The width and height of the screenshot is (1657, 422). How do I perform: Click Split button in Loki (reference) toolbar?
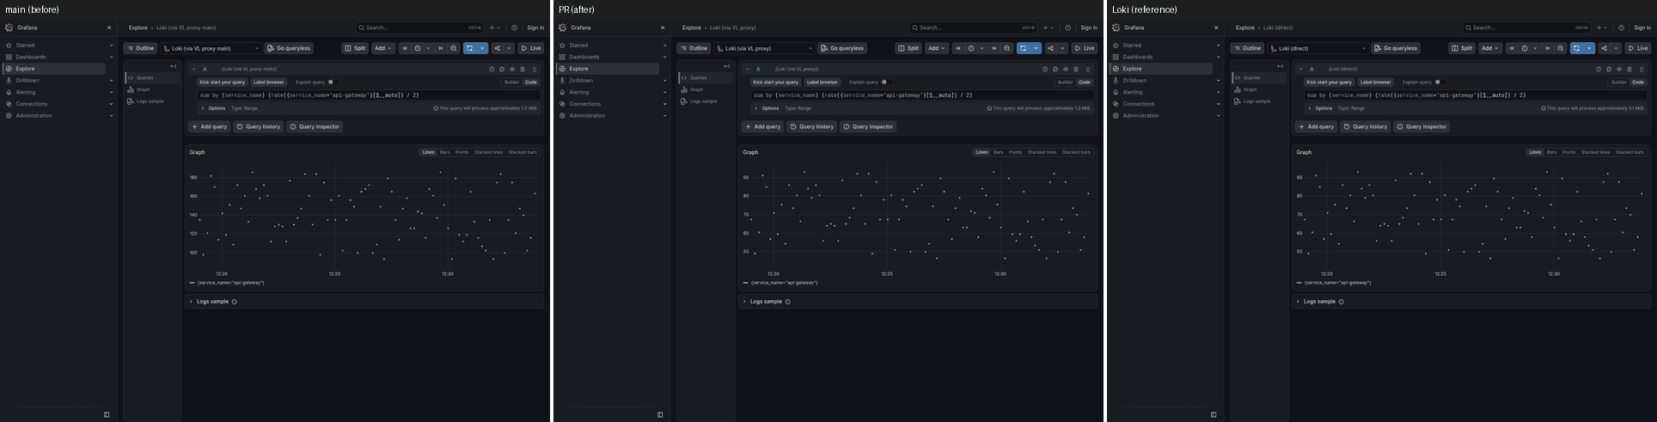point(1462,48)
